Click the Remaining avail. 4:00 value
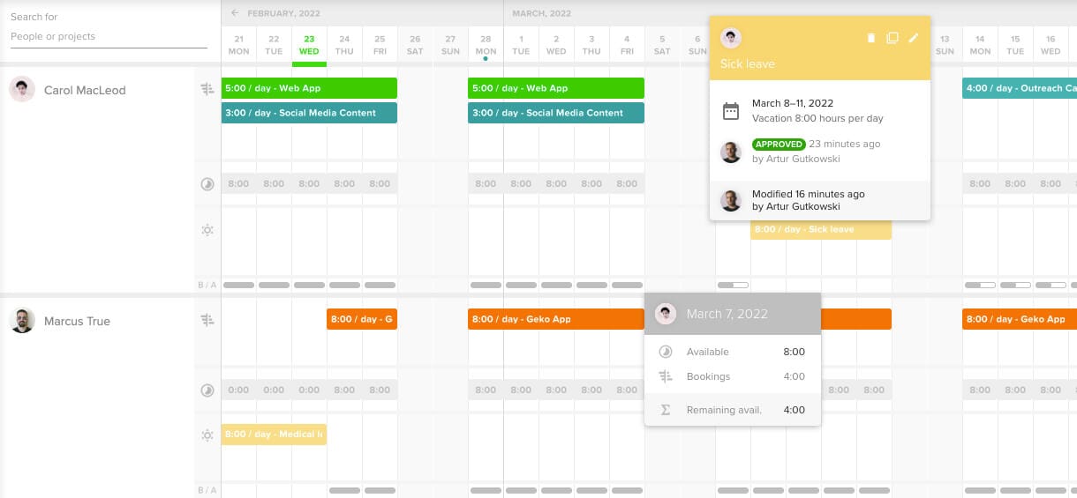The image size is (1077, 498). point(794,410)
